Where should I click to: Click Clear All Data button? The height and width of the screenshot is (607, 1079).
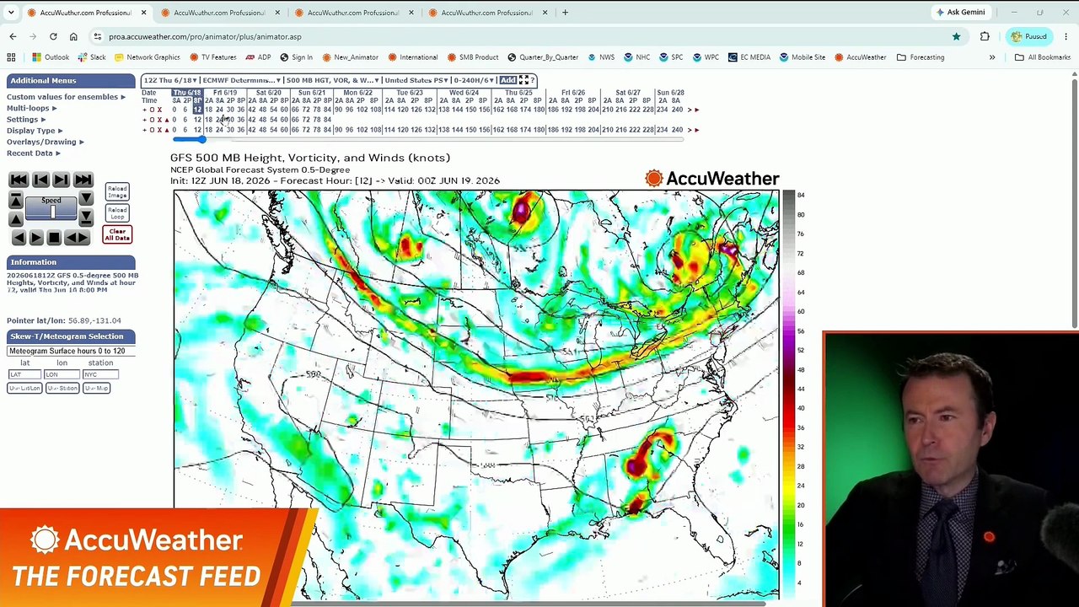(x=117, y=234)
